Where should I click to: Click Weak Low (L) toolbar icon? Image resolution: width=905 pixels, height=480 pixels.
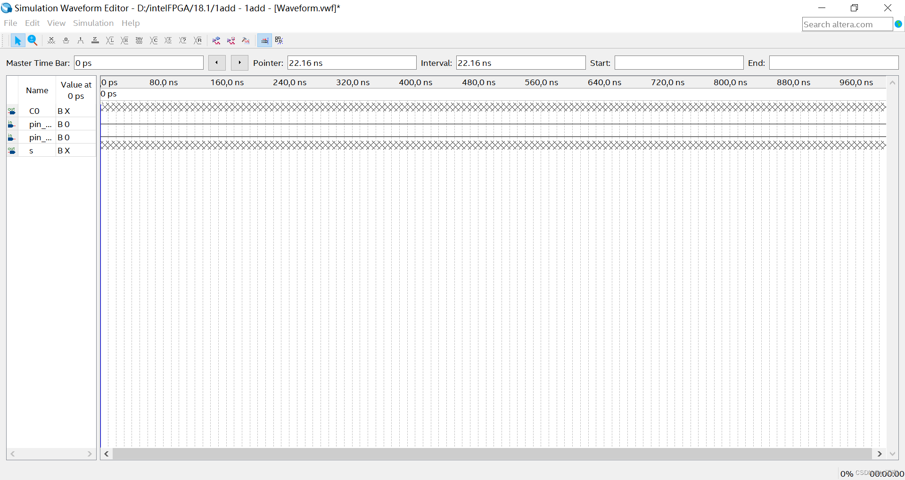pyautogui.click(x=110, y=40)
